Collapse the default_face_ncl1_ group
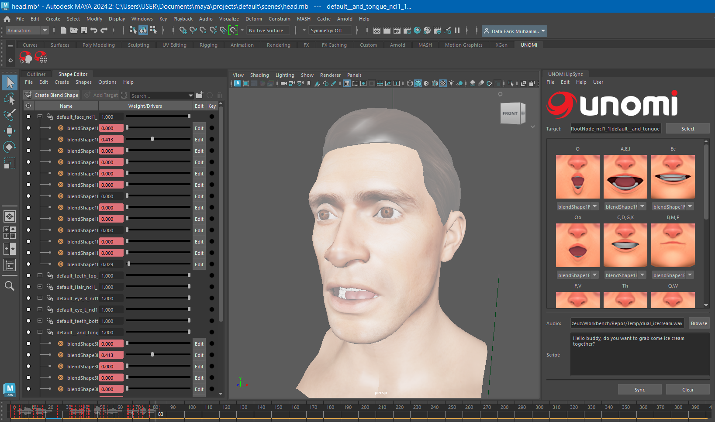The image size is (715, 422). 40,117
